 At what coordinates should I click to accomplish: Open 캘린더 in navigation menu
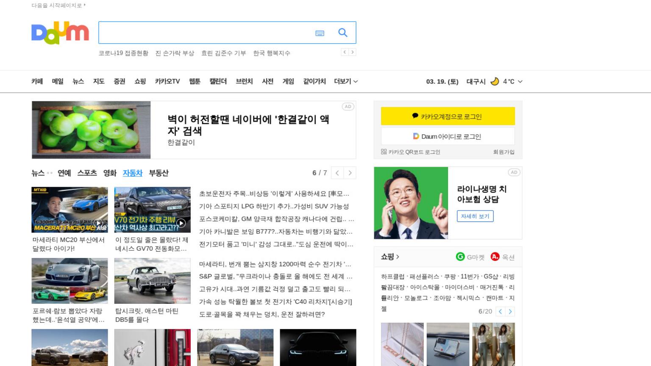[x=218, y=81]
